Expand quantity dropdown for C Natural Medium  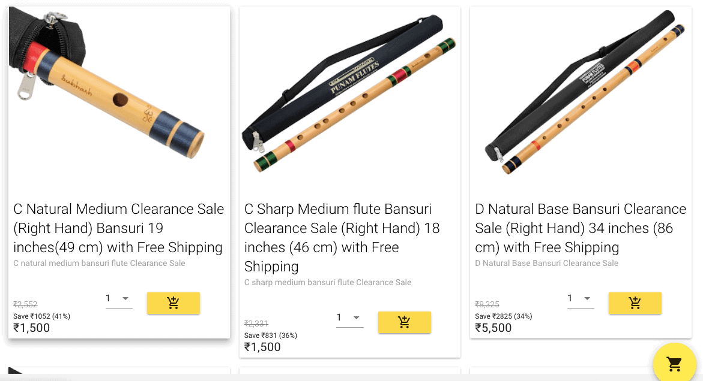pyautogui.click(x=119, y=299)
